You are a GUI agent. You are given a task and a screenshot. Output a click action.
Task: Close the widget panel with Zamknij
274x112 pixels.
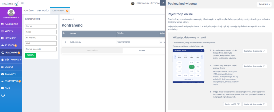click(265, 4)
